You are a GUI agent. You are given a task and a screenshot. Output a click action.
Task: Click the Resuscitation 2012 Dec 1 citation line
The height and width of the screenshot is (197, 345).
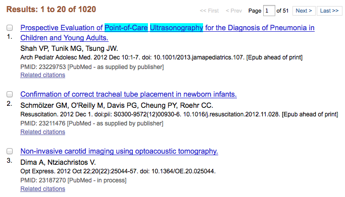179,114
